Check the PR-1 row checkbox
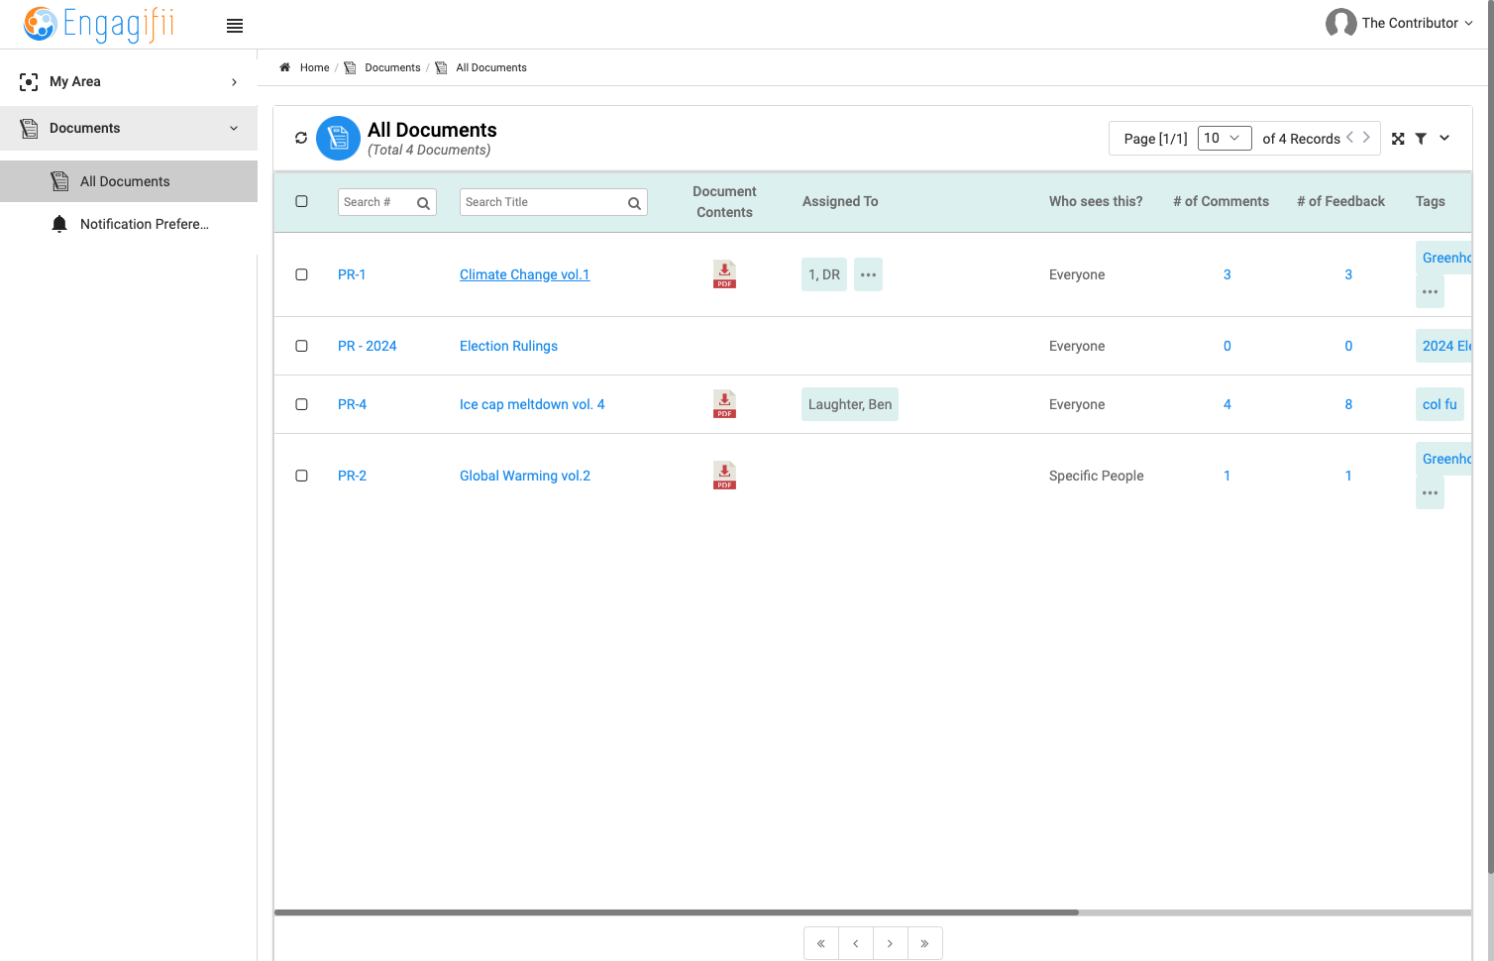The height and width of the screenshot is (961, 1494). [302, 274]
